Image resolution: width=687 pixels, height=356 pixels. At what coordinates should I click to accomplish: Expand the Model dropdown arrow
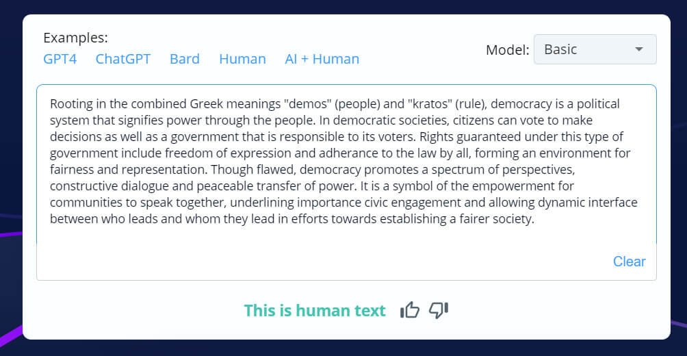639,49
